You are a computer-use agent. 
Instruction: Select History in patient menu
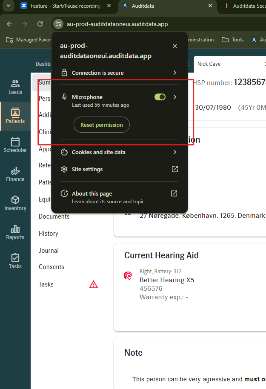pos(49,234)
